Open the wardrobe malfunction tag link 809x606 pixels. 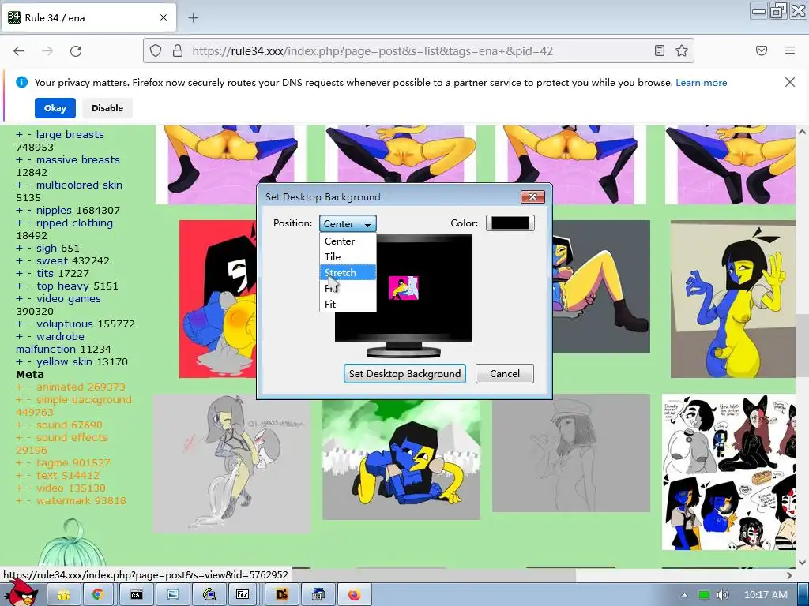51,342
